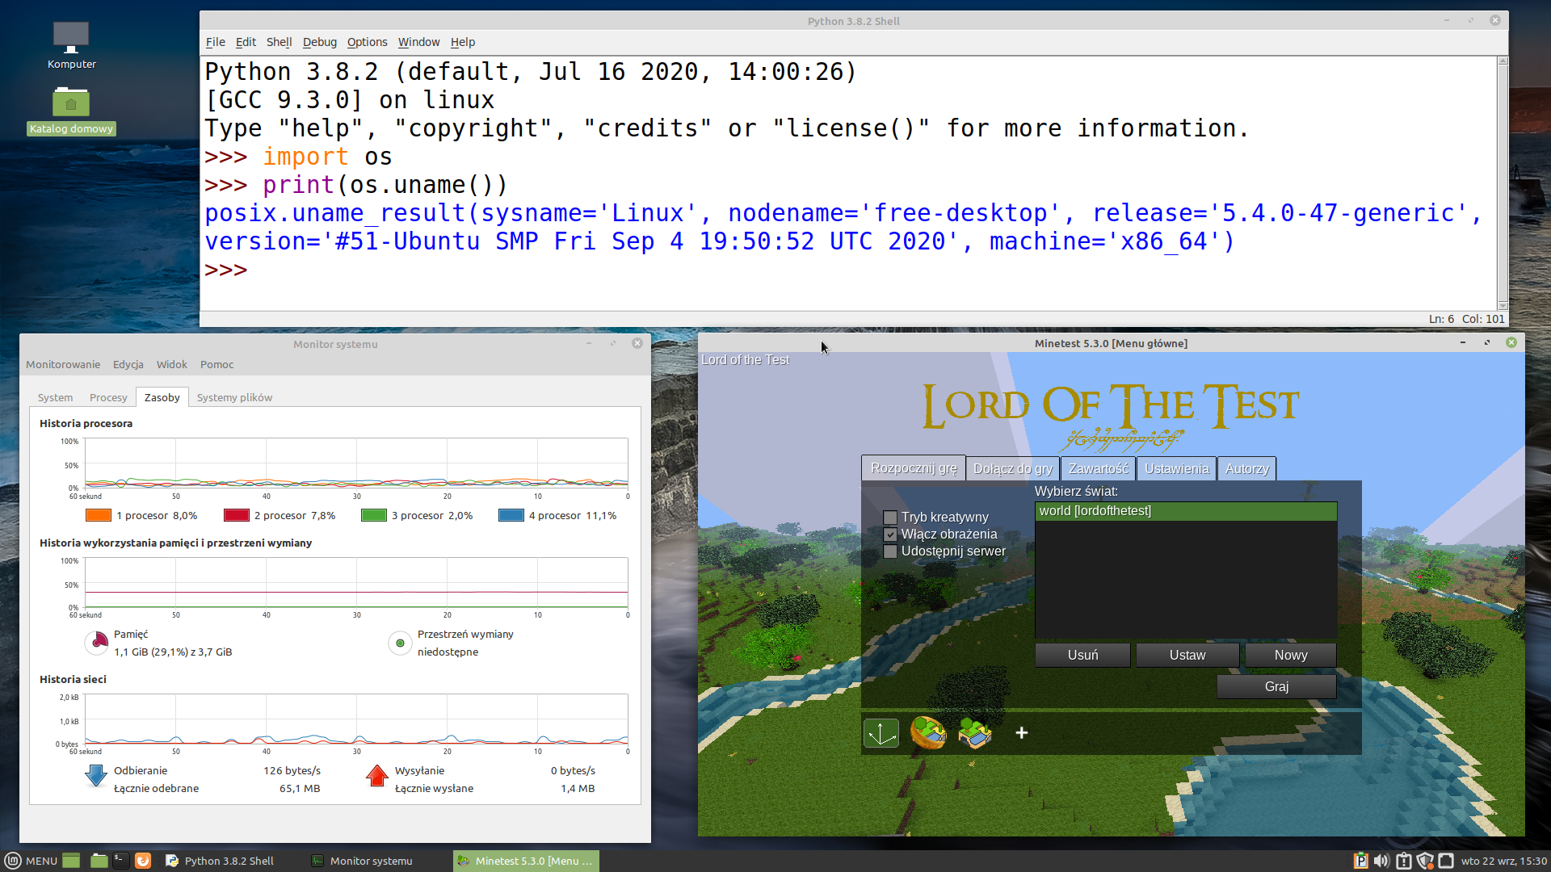Viewport: 1551px width, 872px height.
Task: Click the Nowy world button
Action: coord(1291,655)
